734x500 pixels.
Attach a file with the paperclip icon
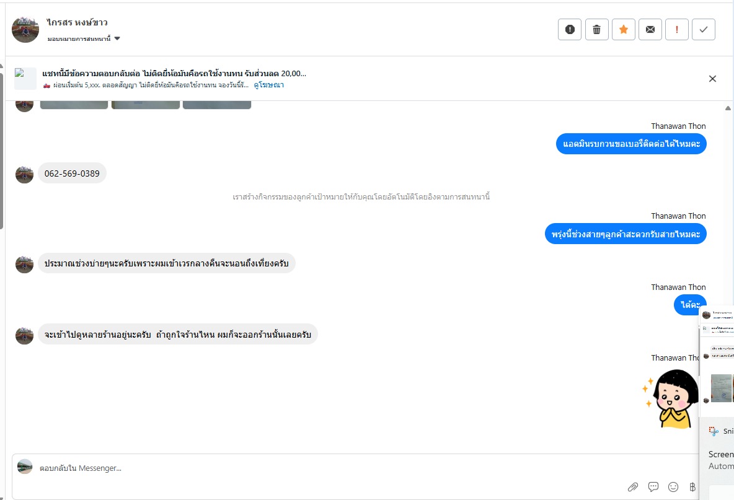click(x=633, y=486)
